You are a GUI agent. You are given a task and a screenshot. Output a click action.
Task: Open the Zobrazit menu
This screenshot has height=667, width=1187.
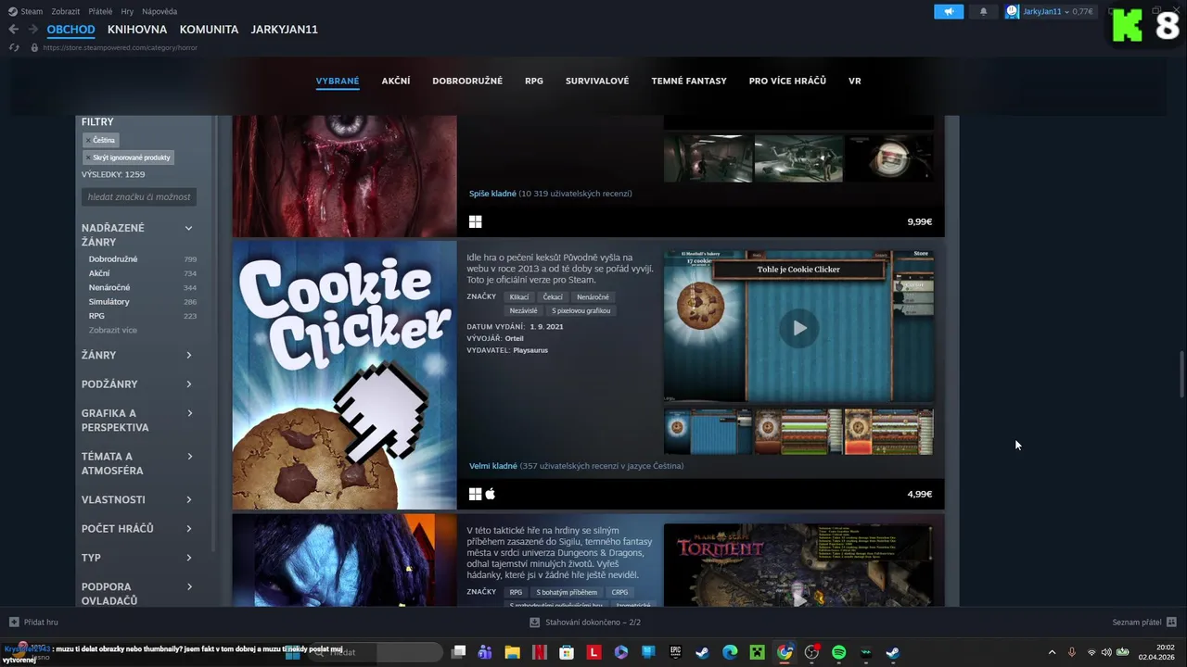(x=66, y=12)
